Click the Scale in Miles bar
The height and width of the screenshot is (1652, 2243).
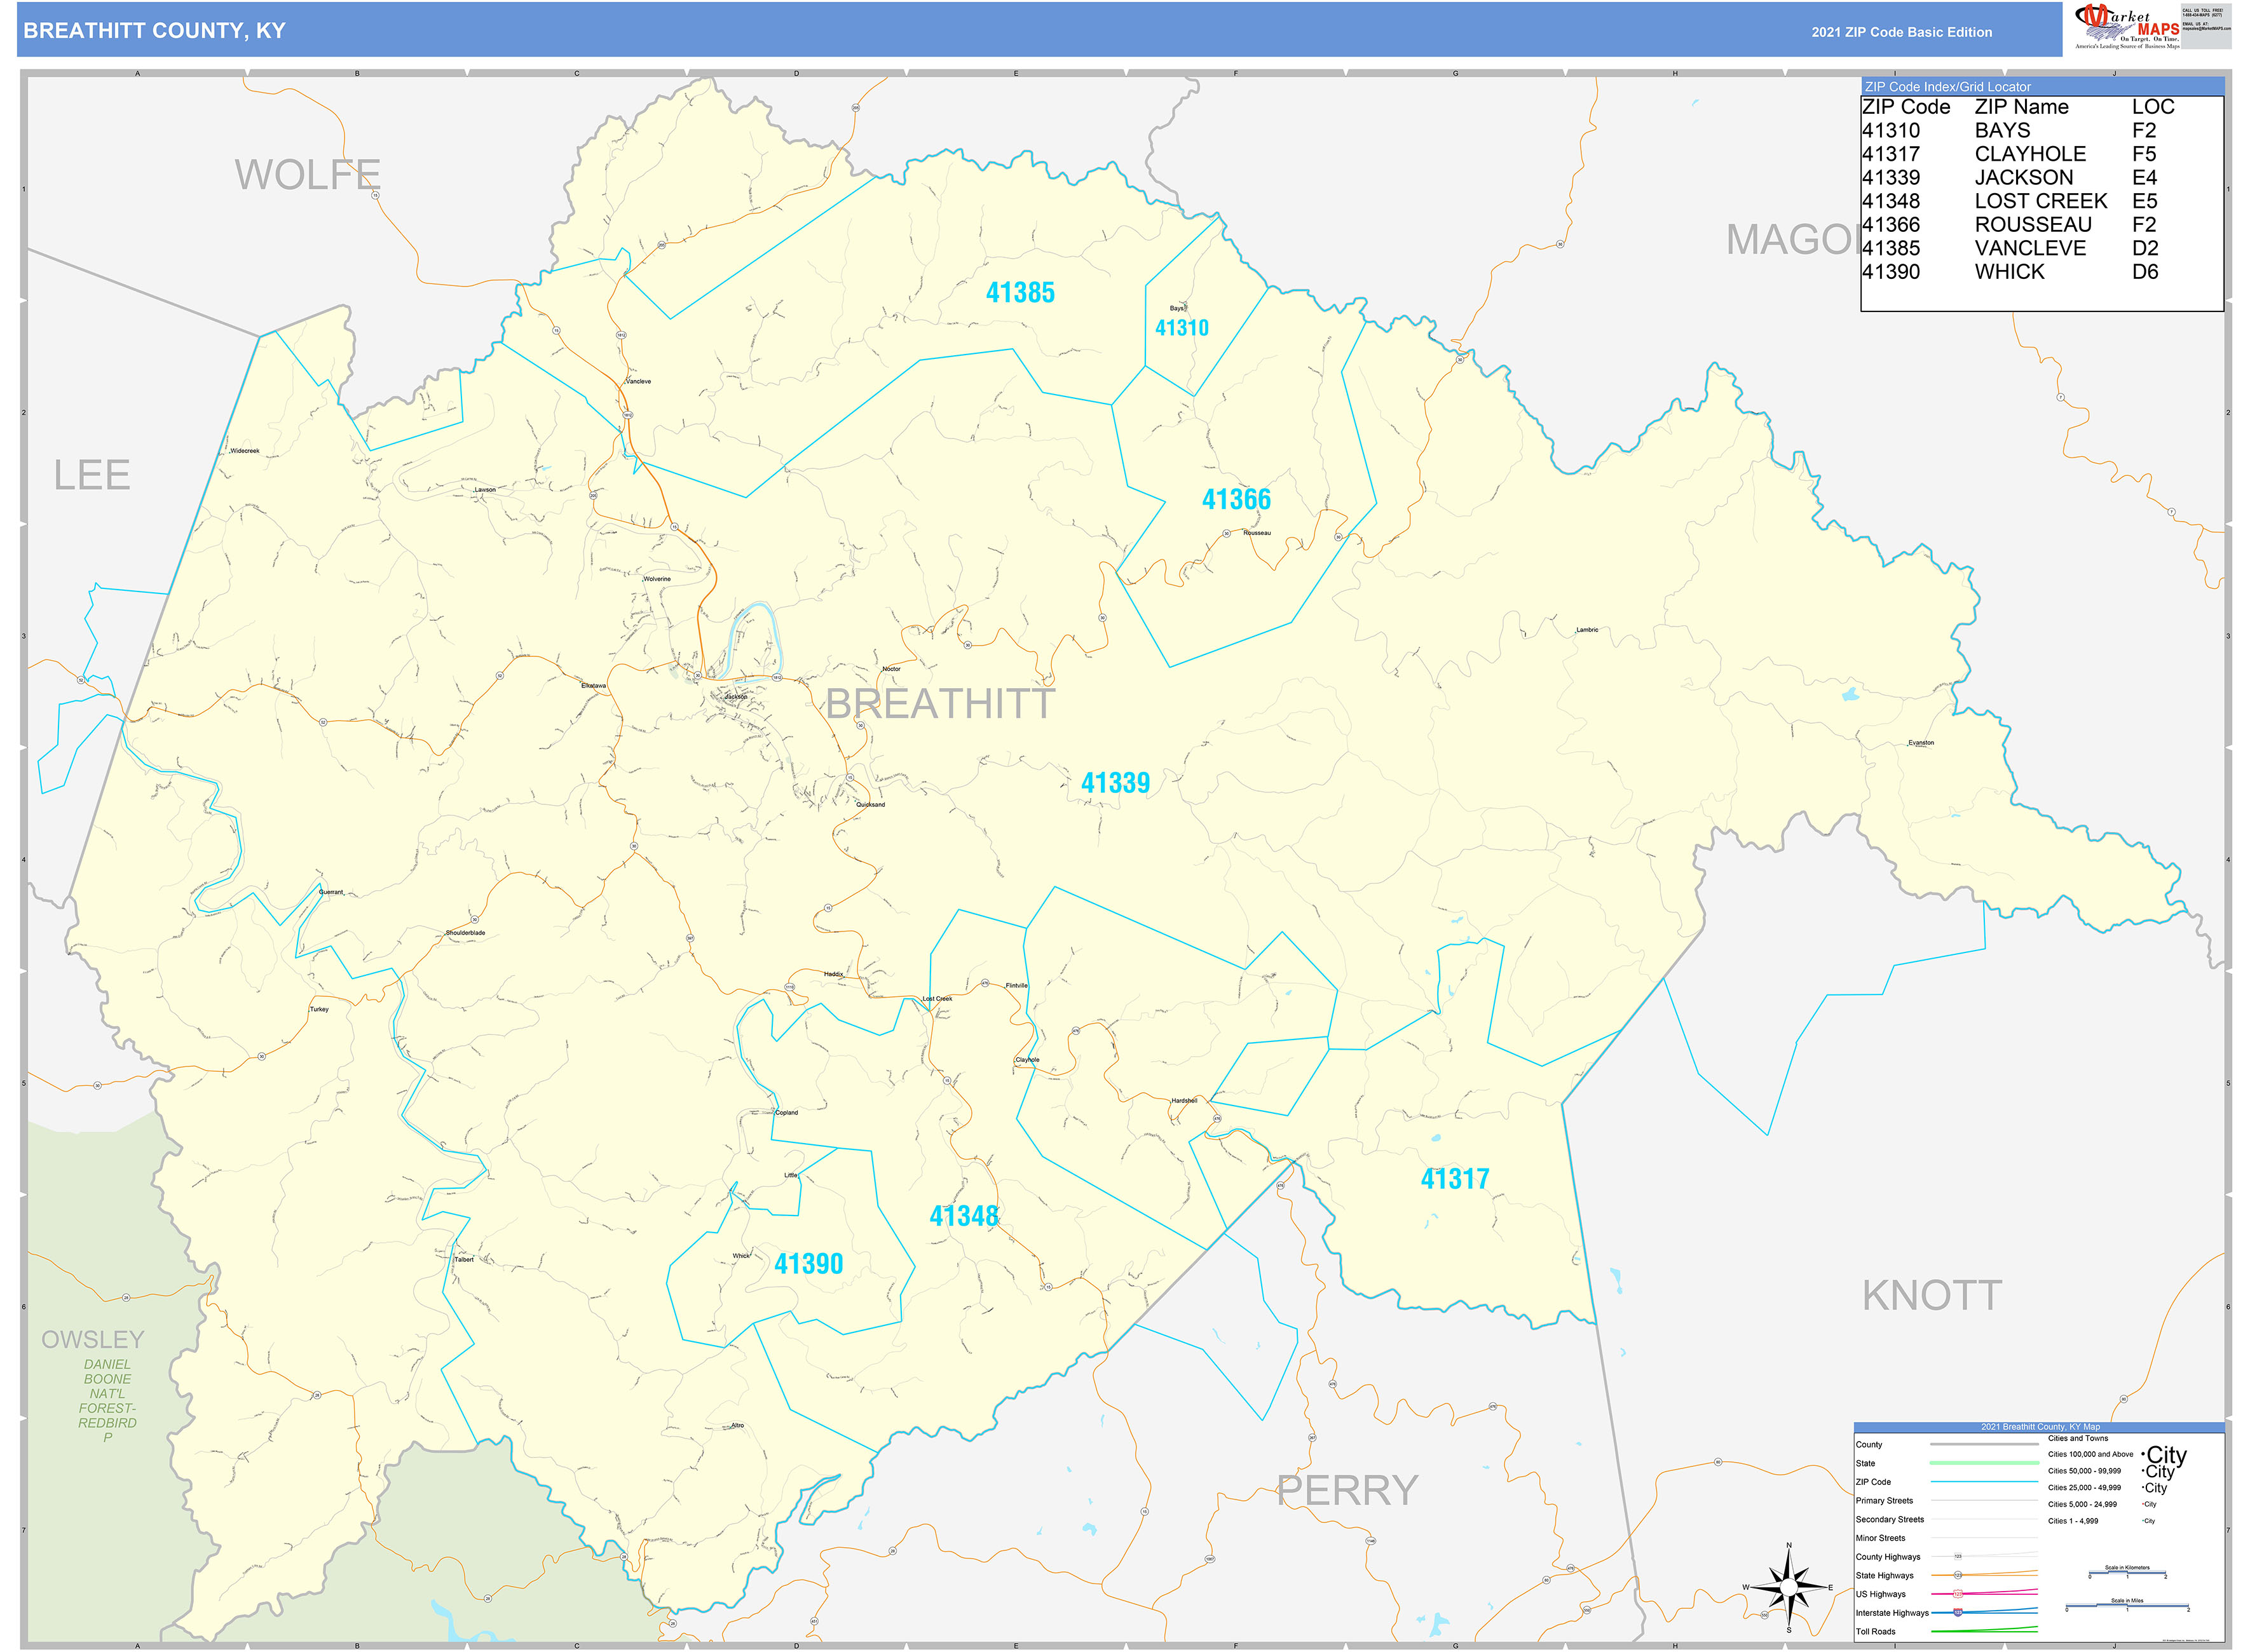coord(2127,1606)
